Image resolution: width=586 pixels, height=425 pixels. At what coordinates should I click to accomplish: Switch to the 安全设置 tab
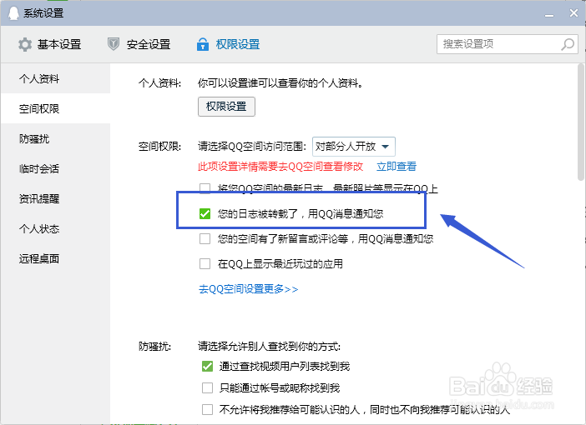pos(139,44)
